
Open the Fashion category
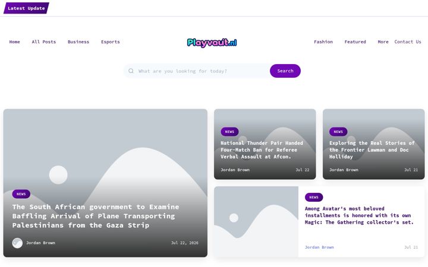coord(323,42)
